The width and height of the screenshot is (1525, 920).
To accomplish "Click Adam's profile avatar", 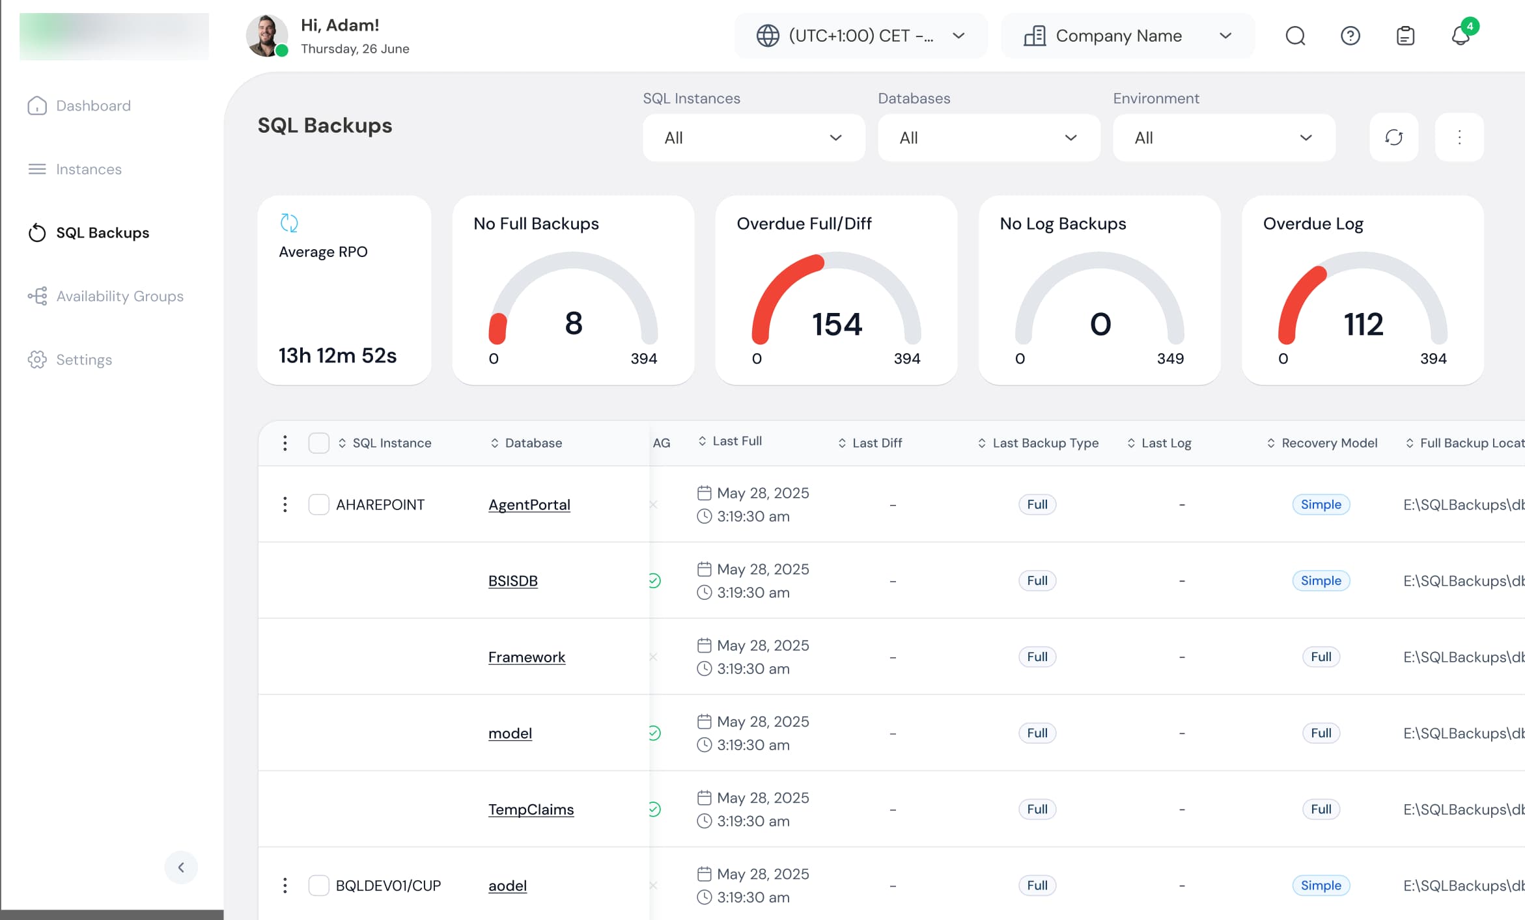I will coord(267,36).
